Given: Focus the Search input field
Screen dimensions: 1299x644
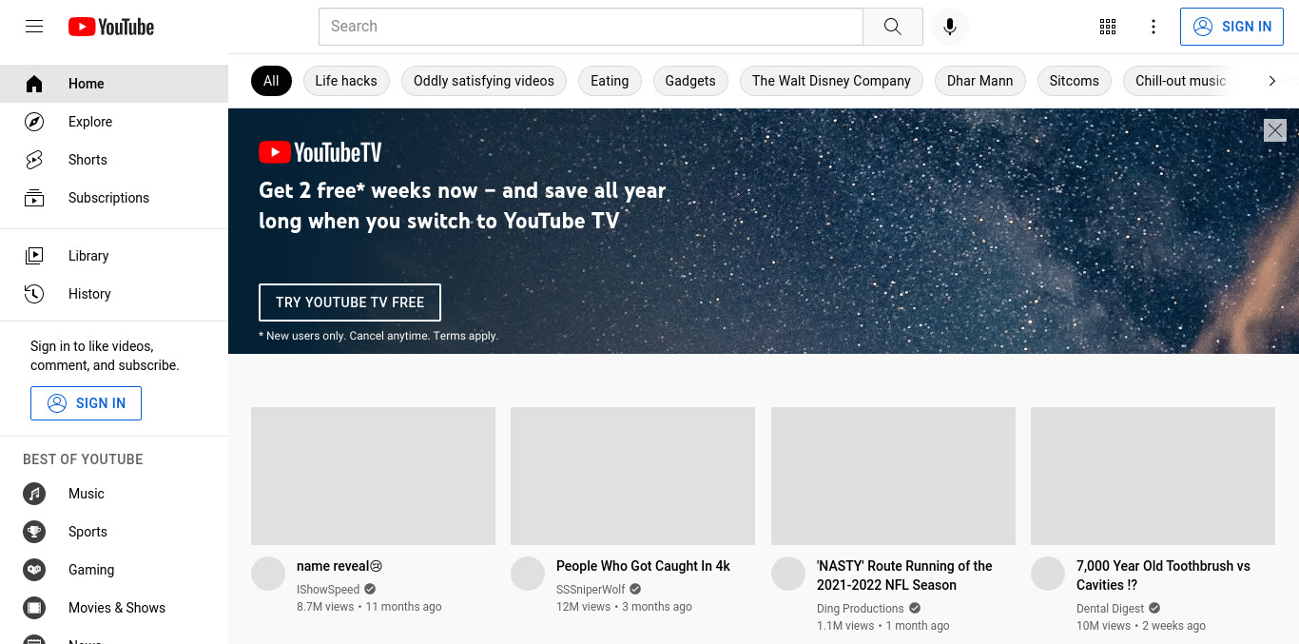Looking at the screenshot, I should [591, 27].
